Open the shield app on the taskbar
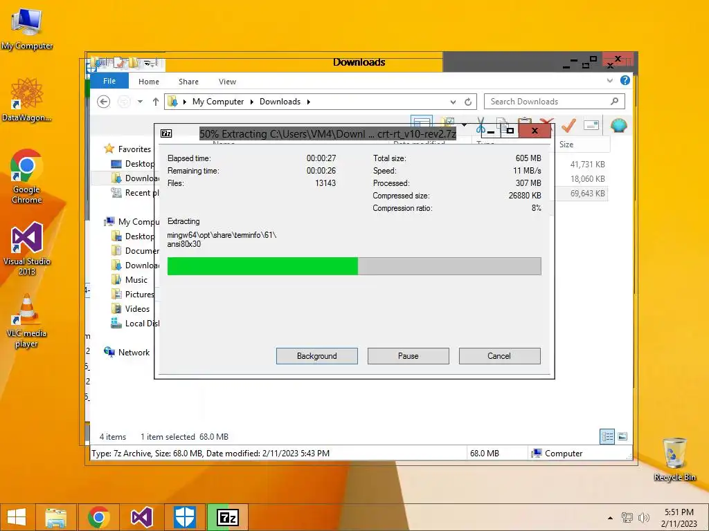 [x=184, y=517]
